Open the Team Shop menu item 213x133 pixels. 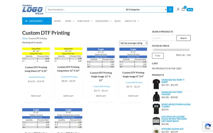(x=83, y=21)
